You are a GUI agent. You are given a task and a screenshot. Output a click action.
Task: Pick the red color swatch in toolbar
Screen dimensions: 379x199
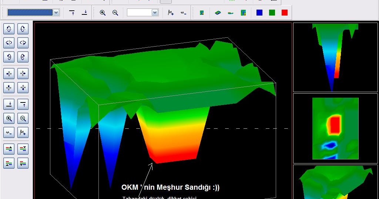[x=285, y=13]
